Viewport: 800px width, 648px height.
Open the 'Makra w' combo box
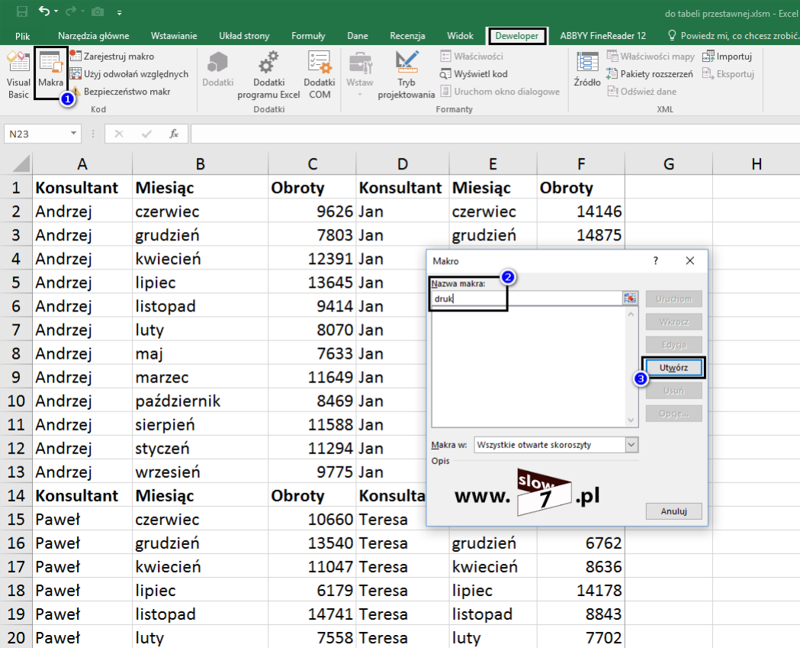(556, 445)
